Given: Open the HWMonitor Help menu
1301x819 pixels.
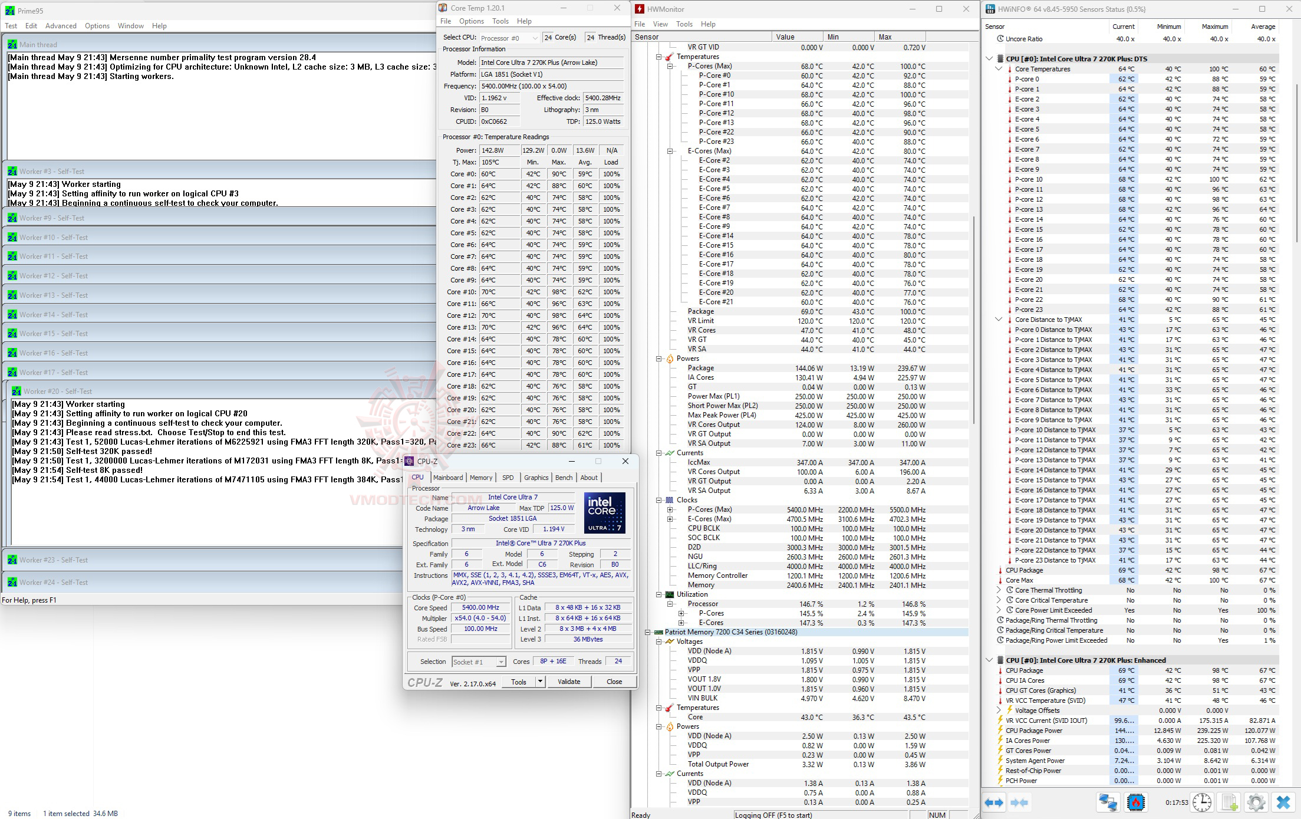Looking at the screenshot, I should 708,24.
